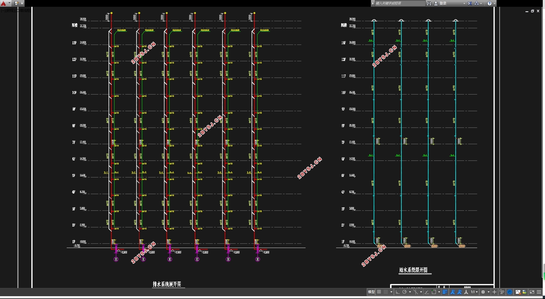Click the Save As icon in quick access toolbar
This screenshot has height=299, width=545.
pyautogui.click(x=16, y=3)
